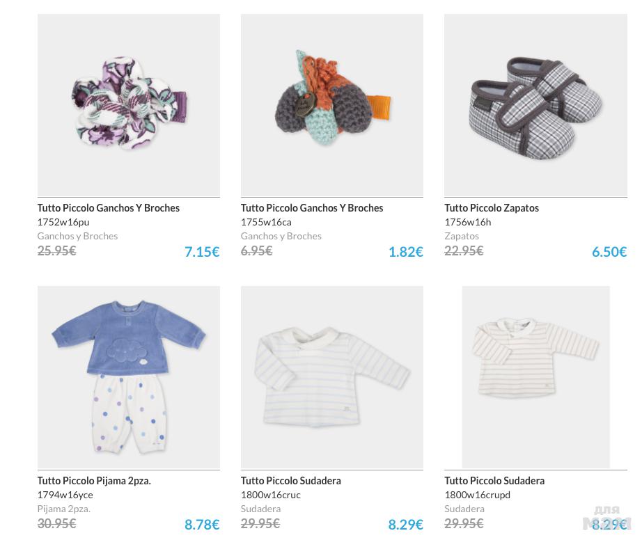Click the 'Zapatos' category label
The image size is (642, 540).
tap(462, 236)
